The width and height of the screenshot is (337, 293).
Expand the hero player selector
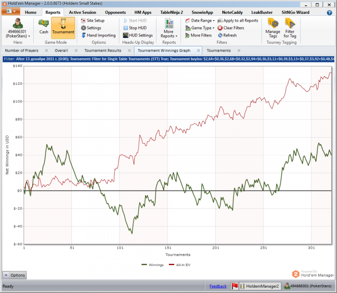pos(19,34)
